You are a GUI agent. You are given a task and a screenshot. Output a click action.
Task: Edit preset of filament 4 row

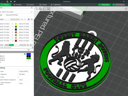(x=32, y=27)
